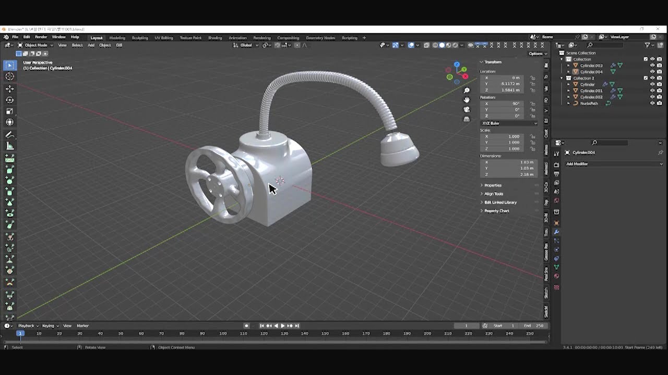Screen dimensions: 668x375
Task: Switch to the UV Editing workspace tab
Action: 163,37
